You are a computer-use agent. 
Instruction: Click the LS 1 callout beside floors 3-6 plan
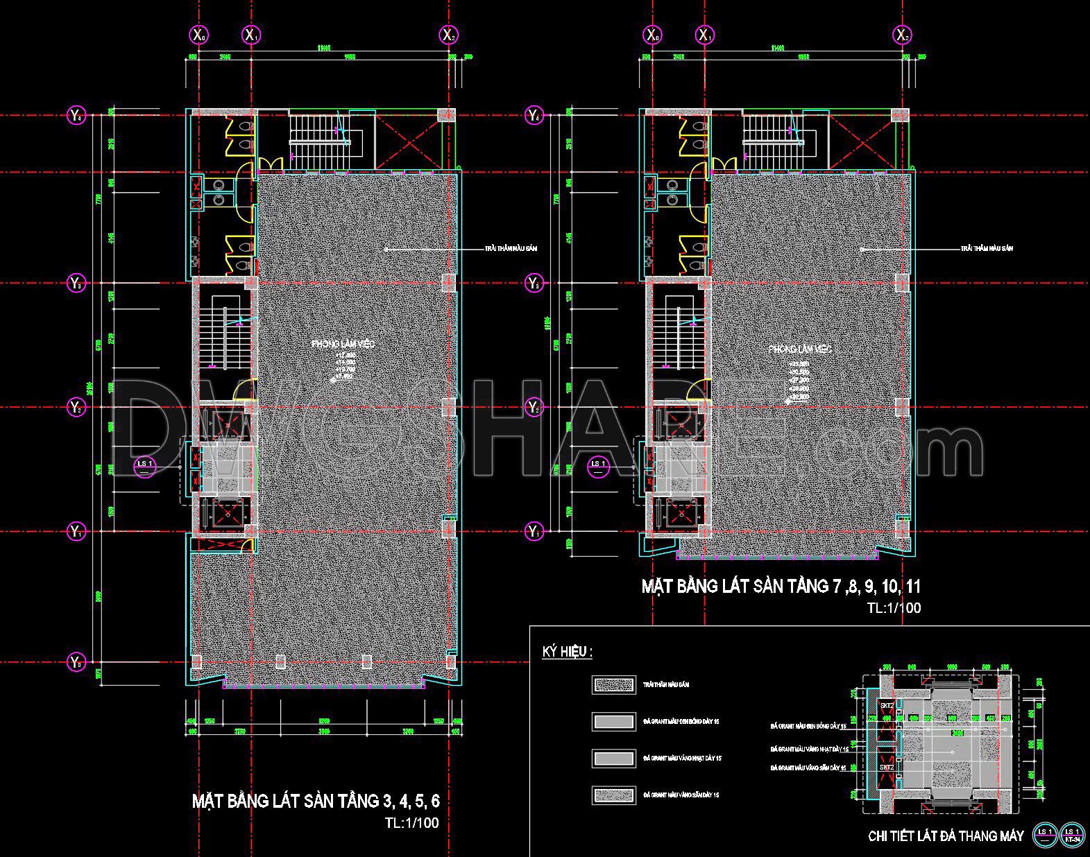click(144, 467)
